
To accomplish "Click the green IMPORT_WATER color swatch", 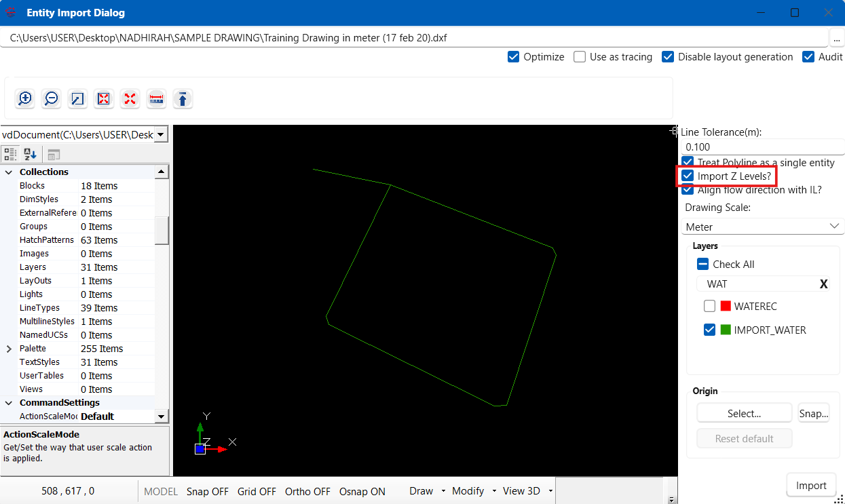I will coord(726,330).
